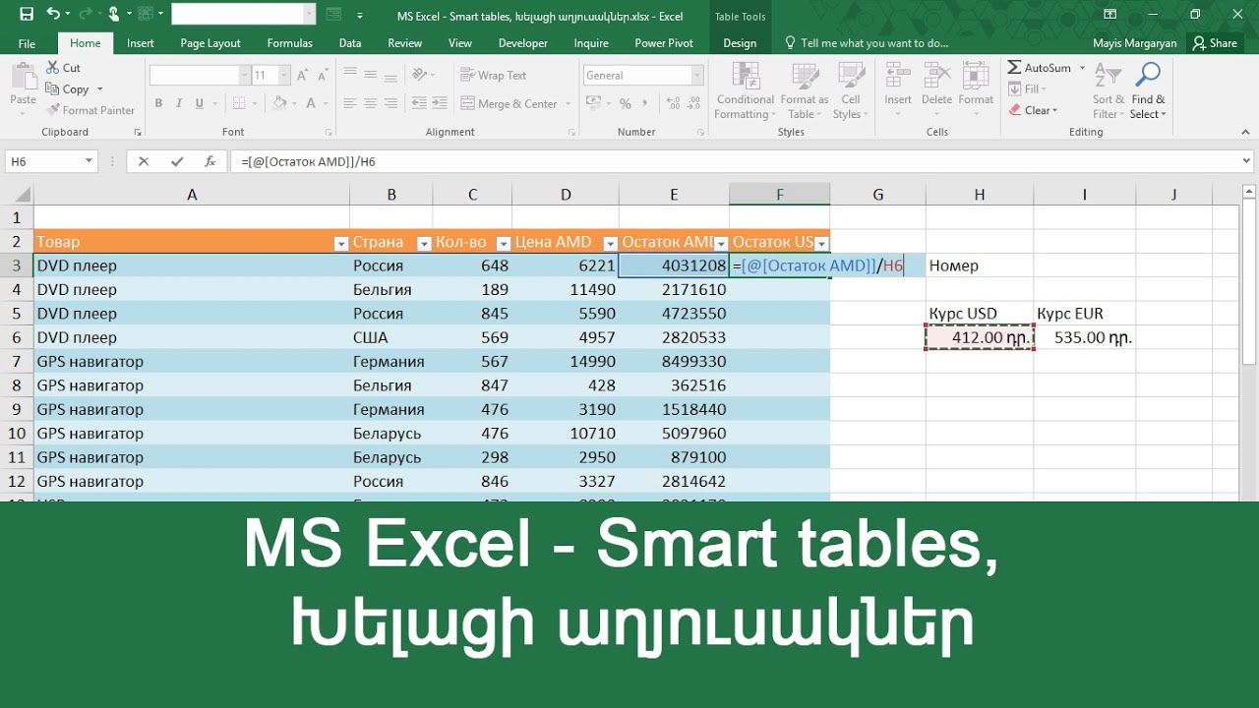Image resolution: width=1259 pixels, height=708 pixels.
Task: Open the font size dropdown
Action: 285,76
